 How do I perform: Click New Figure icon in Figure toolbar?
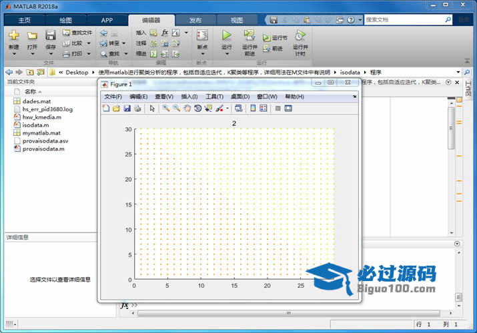[x=106, y=109]
